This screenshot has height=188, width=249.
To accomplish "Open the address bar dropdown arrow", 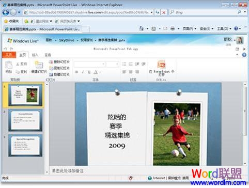I will (x=151, y=12).
